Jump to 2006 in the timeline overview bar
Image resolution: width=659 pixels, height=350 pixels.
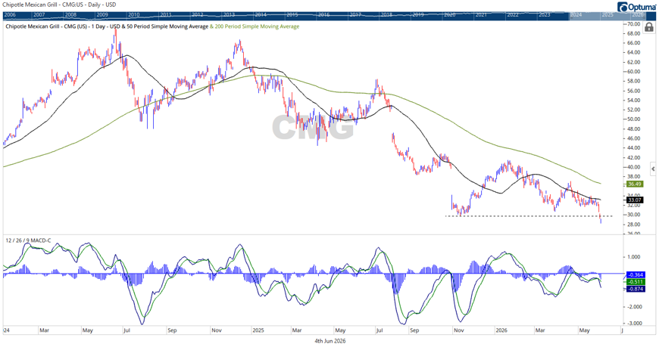10,14
